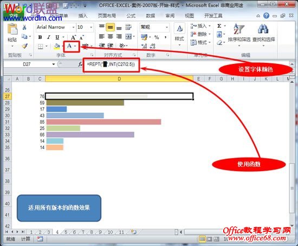Click Merge and Center icon

128,36
